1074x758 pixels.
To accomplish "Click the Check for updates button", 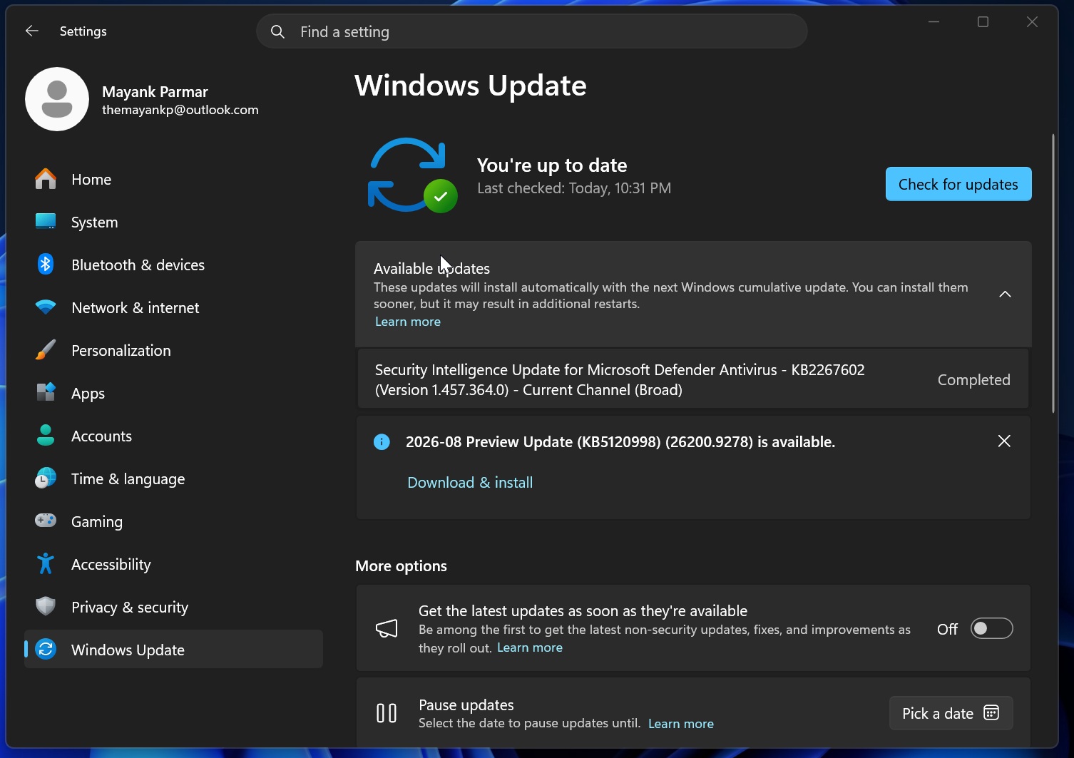I will click(x=958, y=184).
